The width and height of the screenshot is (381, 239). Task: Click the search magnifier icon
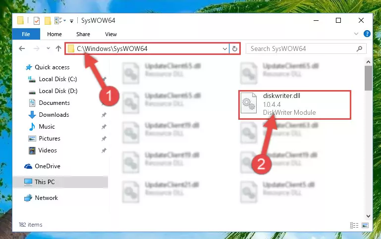[359, 49]
